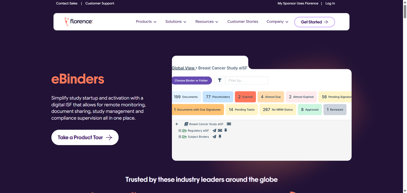Click the green folder icon of Regulatory eISF
Image resolution: width=407 pixels, height=193 pixels.
pos(185,131)
